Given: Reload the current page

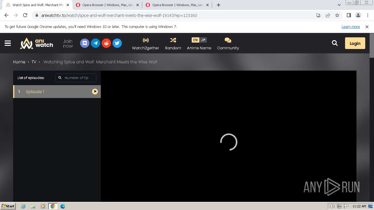Looking at the screenshot, I should (x=25, y=15).
